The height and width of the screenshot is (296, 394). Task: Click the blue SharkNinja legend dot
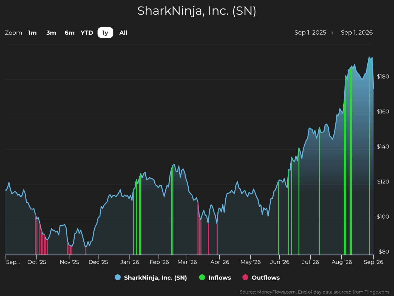[x=118, y=277]
